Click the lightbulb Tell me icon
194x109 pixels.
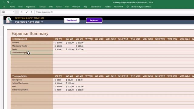pyautogui.click(x=128, y=7)
